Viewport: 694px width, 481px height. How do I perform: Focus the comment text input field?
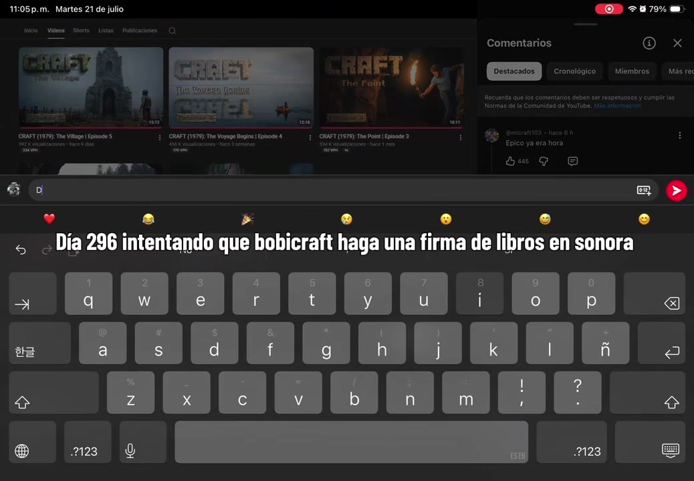343,190
